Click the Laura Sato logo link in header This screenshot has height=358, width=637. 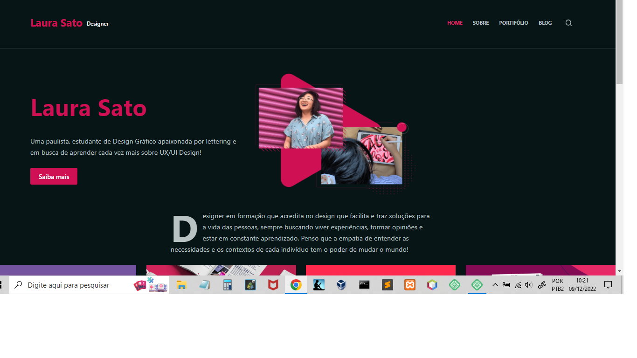click(56, 23)
